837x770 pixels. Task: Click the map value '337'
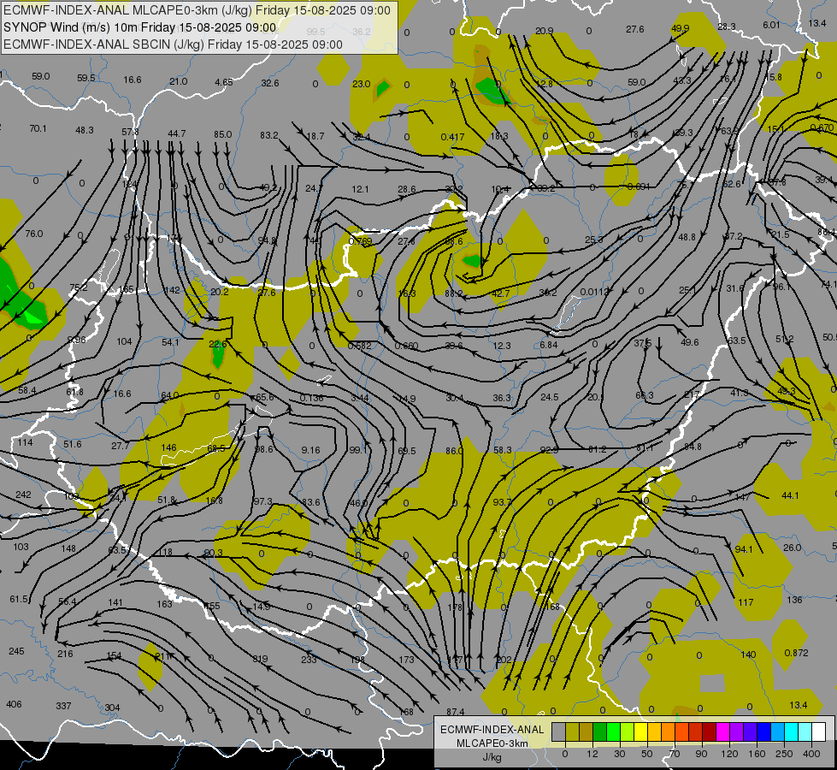(63, 706)
